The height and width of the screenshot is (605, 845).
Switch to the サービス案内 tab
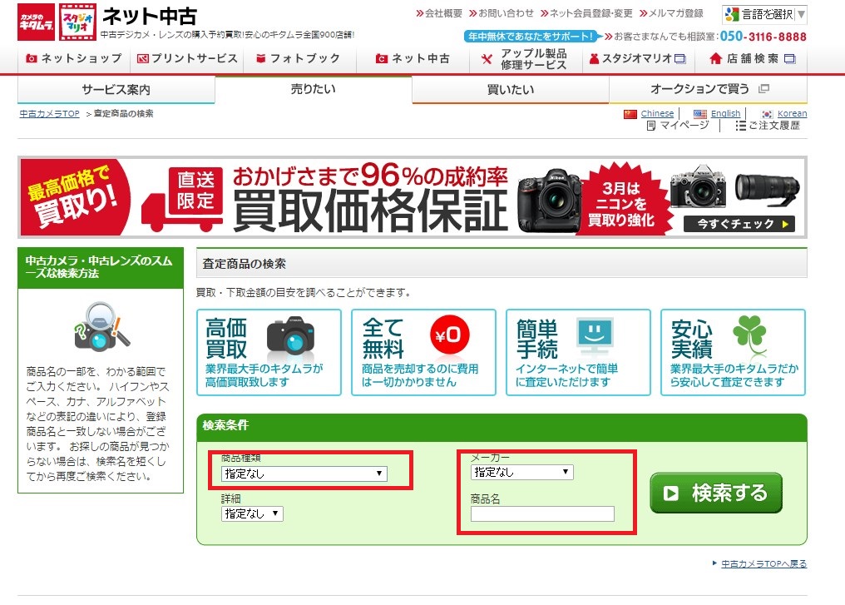(x=116, y=90)
